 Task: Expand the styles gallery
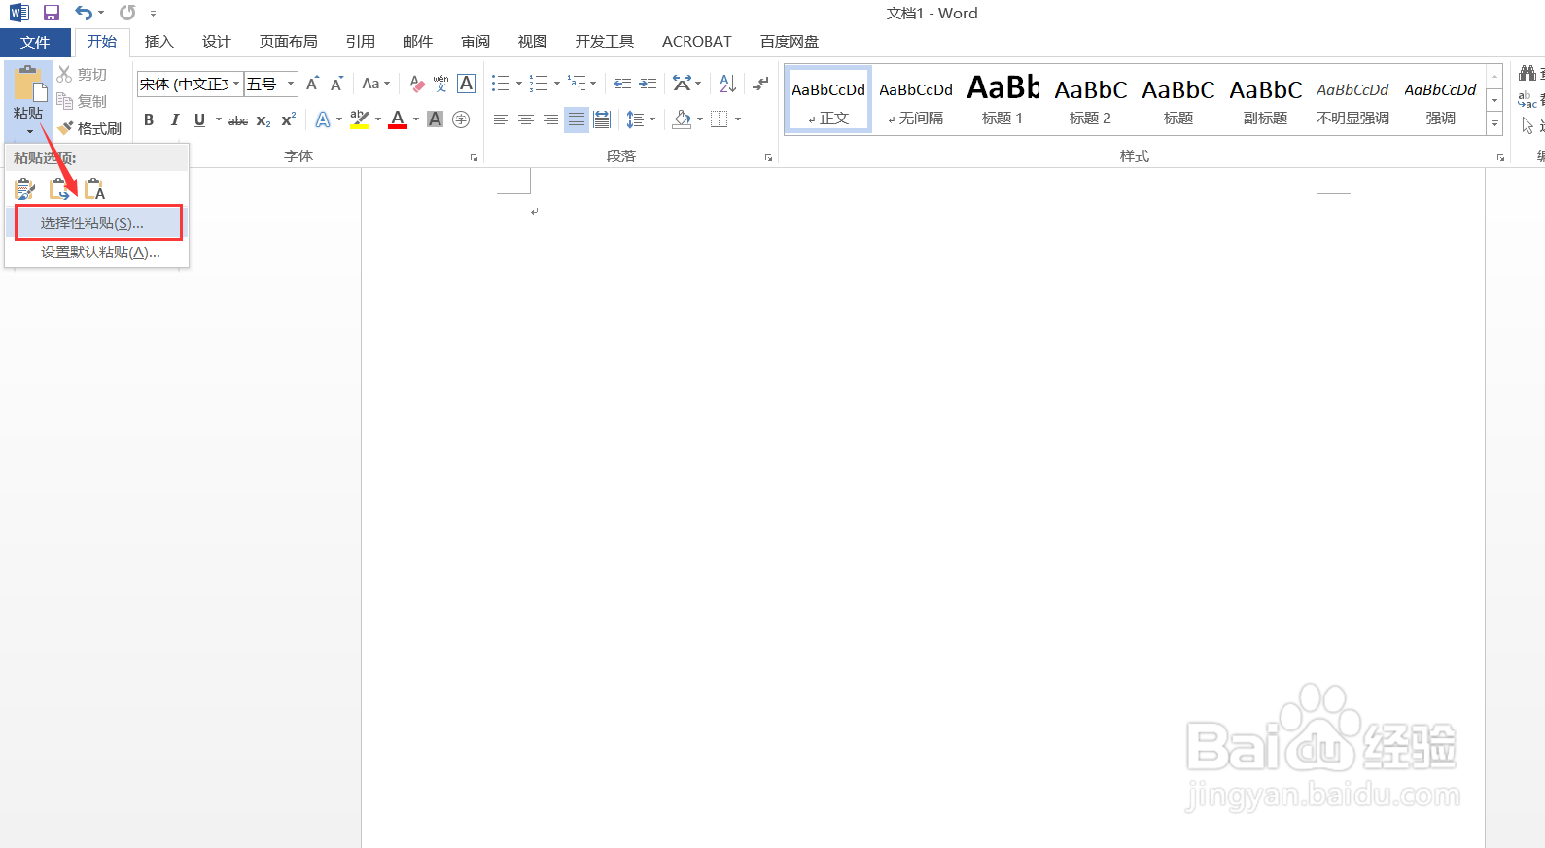point(1495,123)
